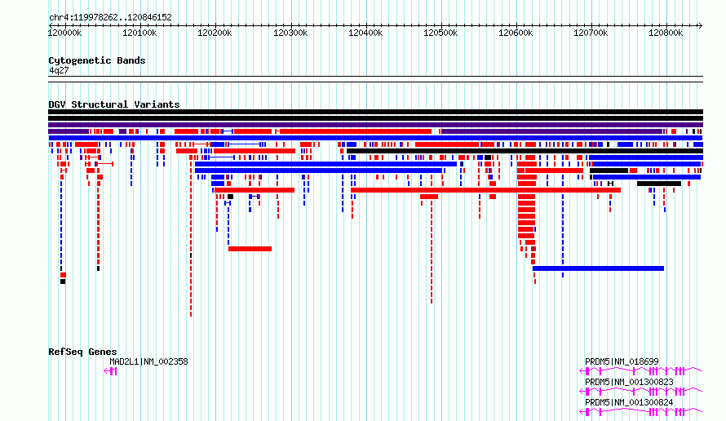Select the lowest long blue variant below 120700k
726x421 pixels.
tap(598, 268)
